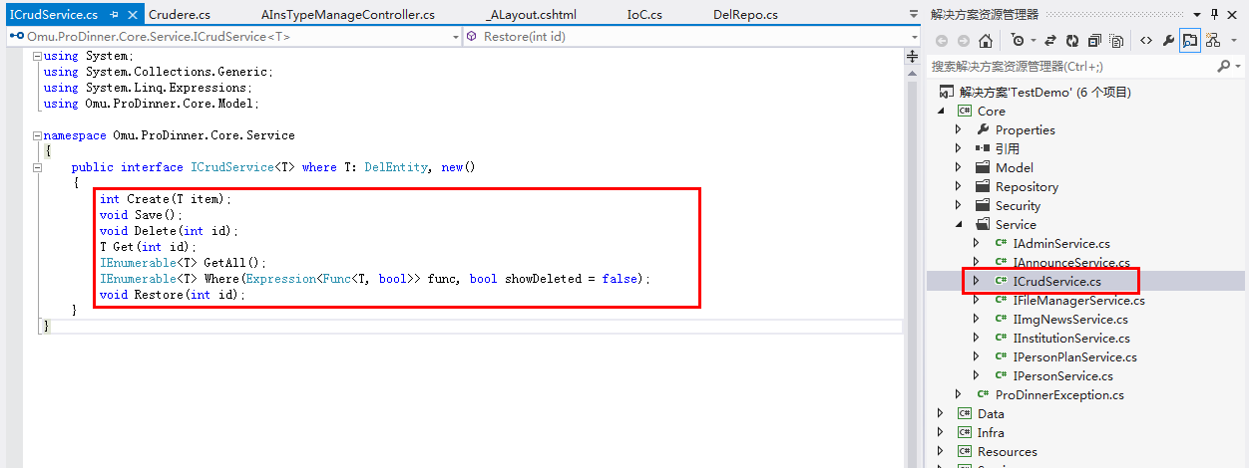Click the Back arrow in Solution Explorer toolbar
This screenshot has height=468, width=1249.
click(x=940, y=41)
